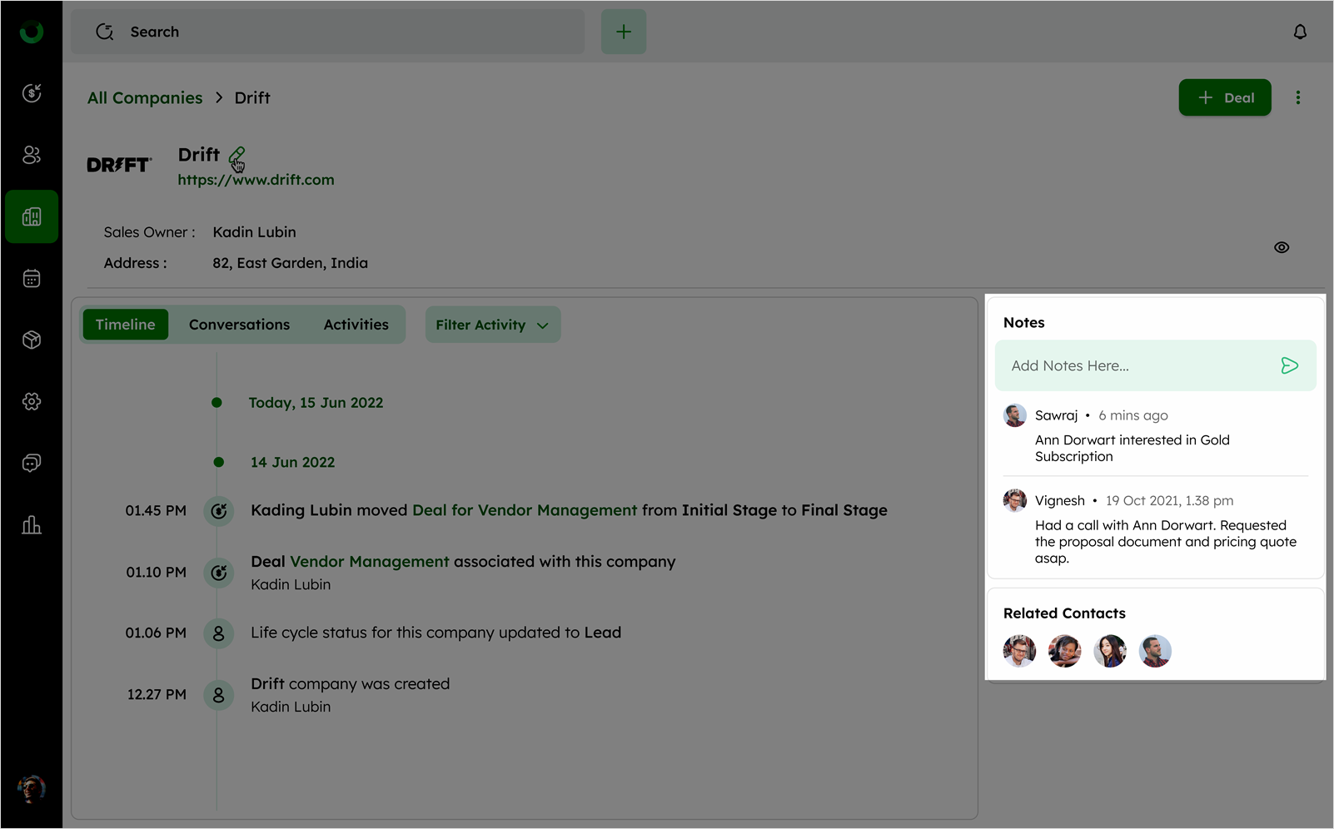Switch to the Activities tab
1334x829 pixels.
click(x=356, y=325)
